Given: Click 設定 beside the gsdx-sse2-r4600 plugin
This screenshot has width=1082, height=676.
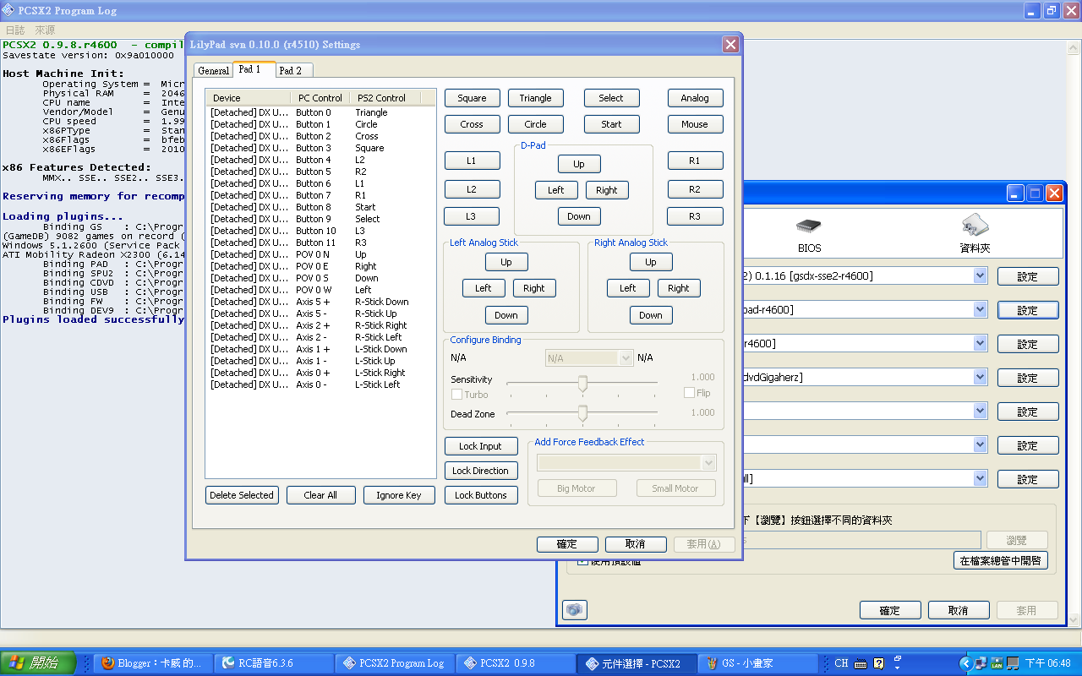Looking at the screenshot, I should point(1028,276).
